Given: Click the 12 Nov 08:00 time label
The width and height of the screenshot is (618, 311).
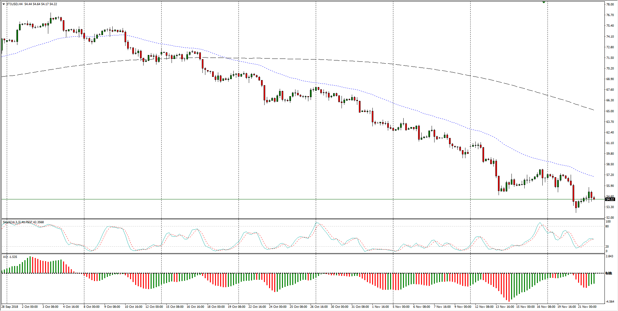Looking at the screenshot, I should tap(484, 307).
